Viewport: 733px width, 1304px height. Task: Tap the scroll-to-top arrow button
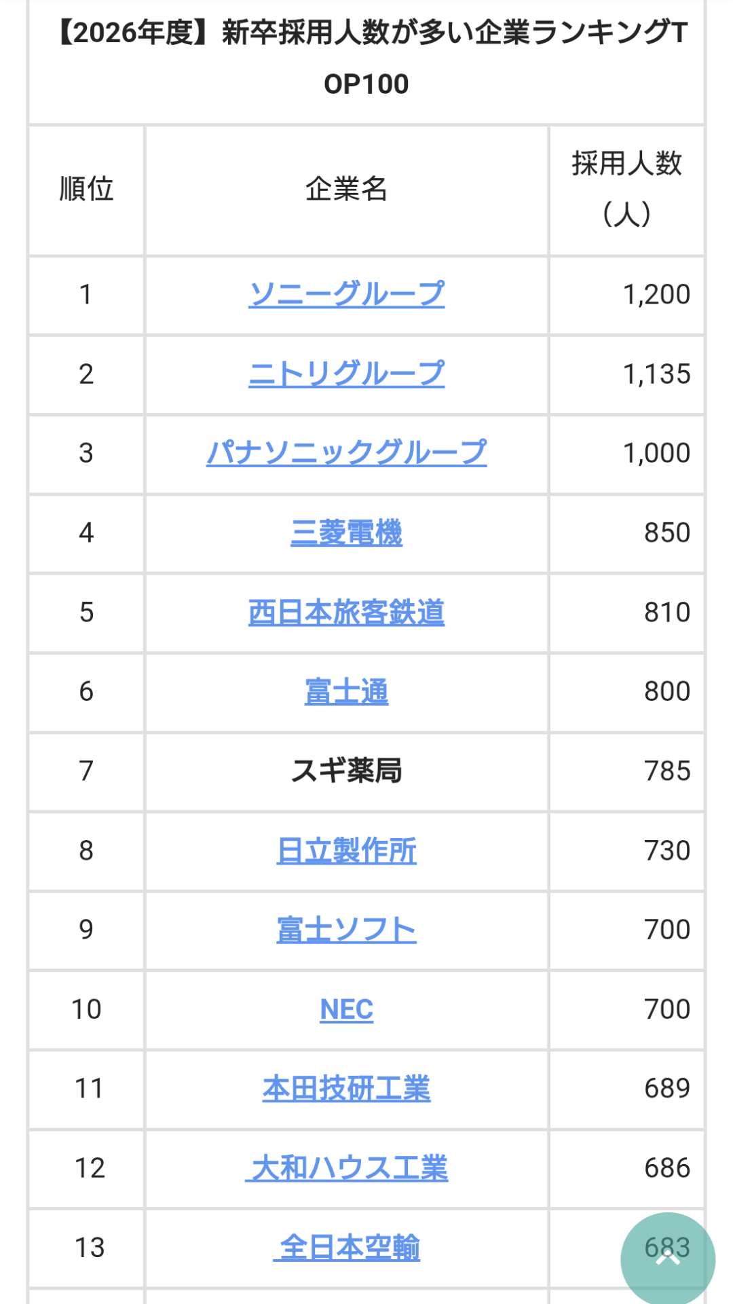[x=668, y=1259]
